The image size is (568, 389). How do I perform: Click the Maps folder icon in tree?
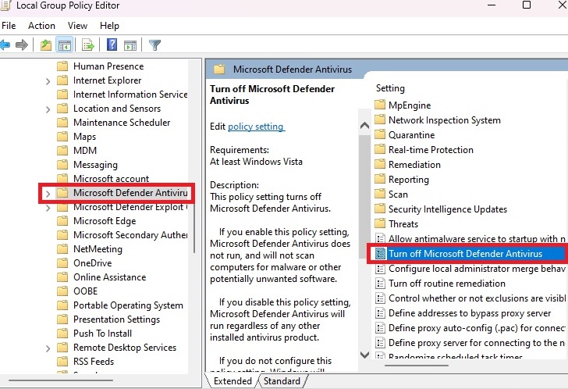pos(62,137)
